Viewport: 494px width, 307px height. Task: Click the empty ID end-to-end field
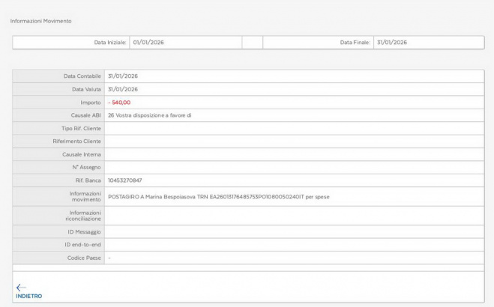click(x=292, y=245)
